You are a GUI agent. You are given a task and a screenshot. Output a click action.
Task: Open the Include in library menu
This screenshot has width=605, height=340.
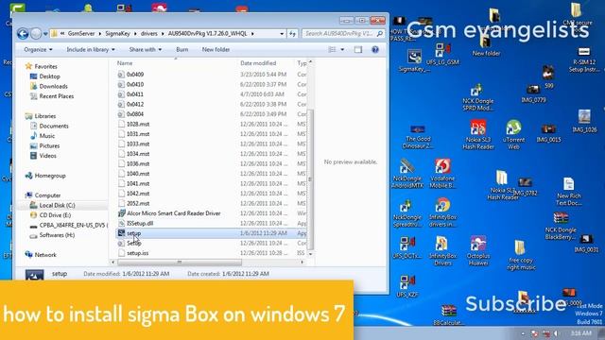point(91,50)
